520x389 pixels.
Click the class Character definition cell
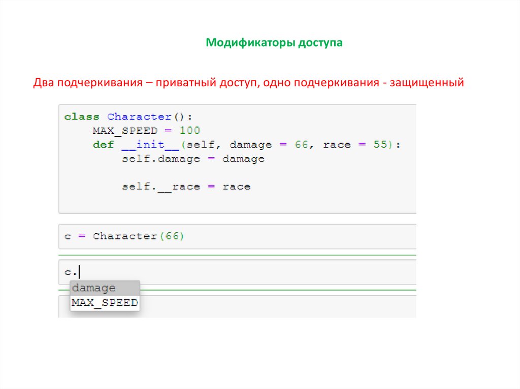238,159
